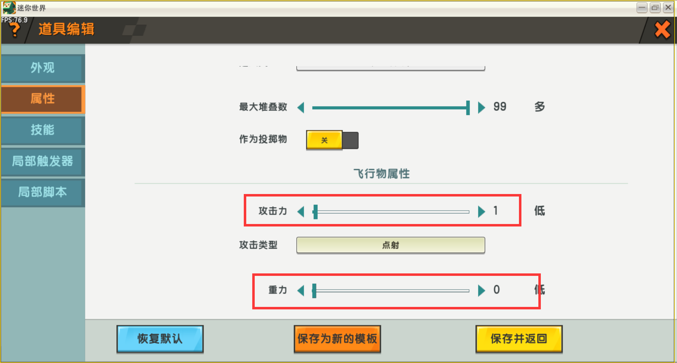Viewport: 677px width, 363px height.
Task: Decrease 攻击力 using left arrow
Action: coord(301,212)
